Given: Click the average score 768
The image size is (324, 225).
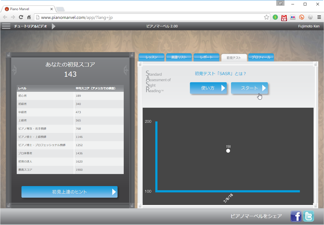Looking at the screenshot, I should pos(78,129).
